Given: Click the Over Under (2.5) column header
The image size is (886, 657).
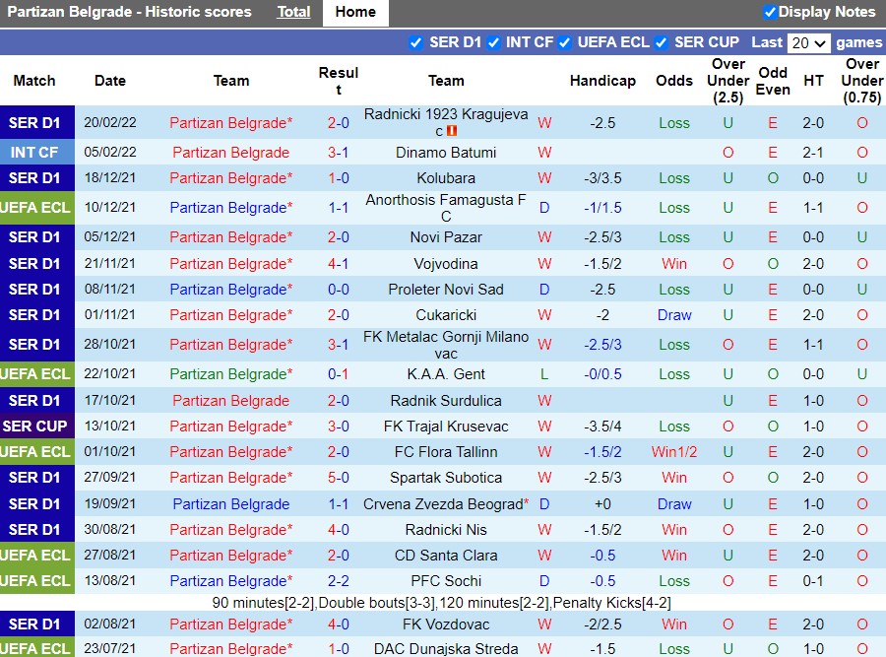Looking at the screenshot, I should coord(728,81).
